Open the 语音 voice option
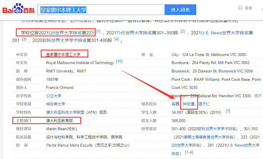The height and width of the screenshot is (159, 263). pyautogui.click(x=248, y=8)
